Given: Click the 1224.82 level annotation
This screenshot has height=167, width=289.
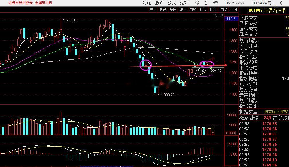Looking at the screenshot, I should (215, 71).
